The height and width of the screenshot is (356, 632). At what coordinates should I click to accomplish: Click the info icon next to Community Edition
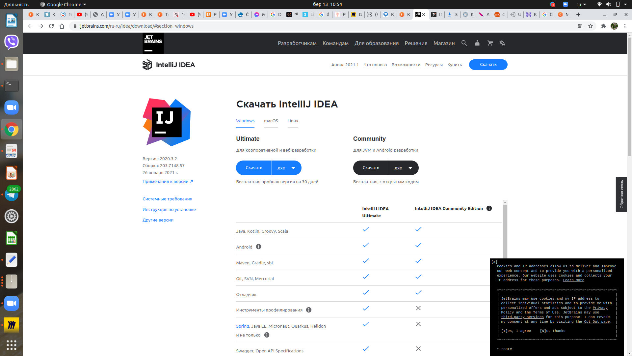489,208
